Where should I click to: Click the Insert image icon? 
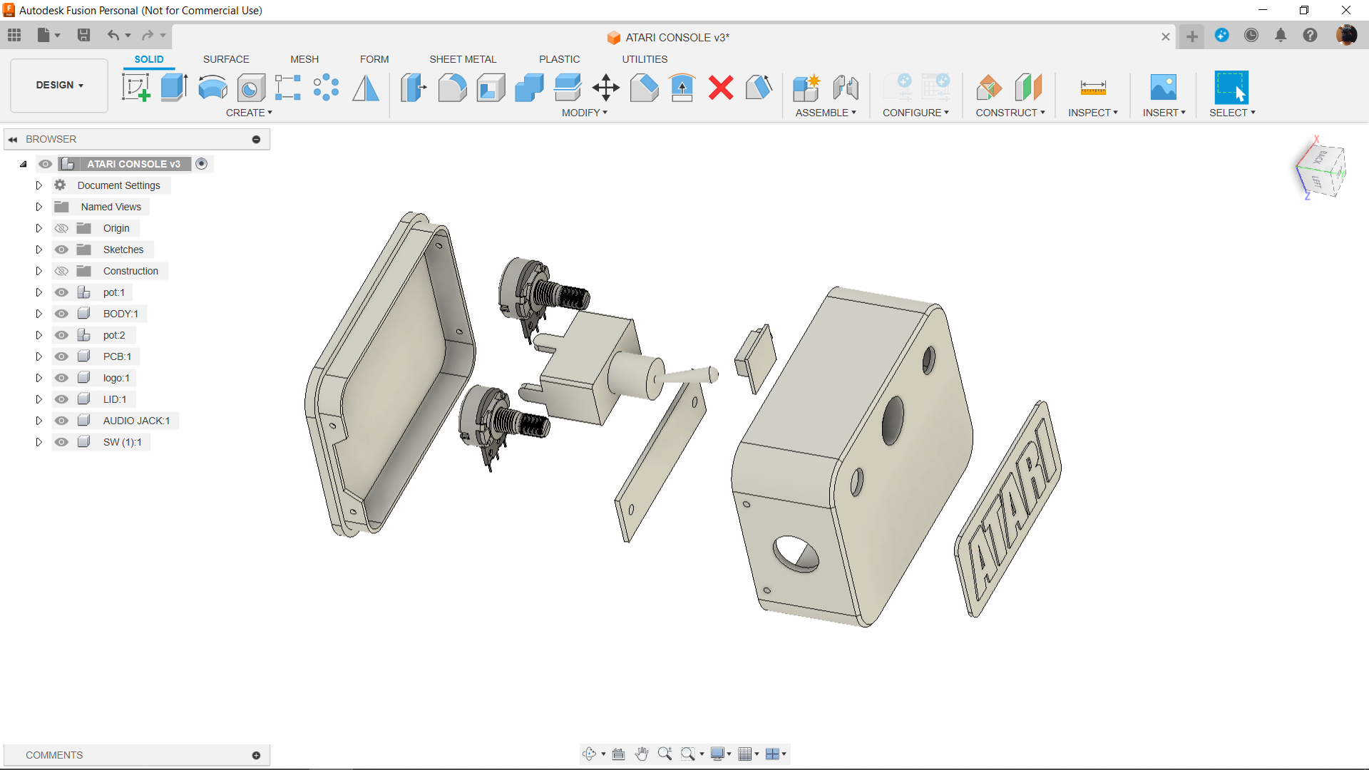click(x=1163, y=88)
